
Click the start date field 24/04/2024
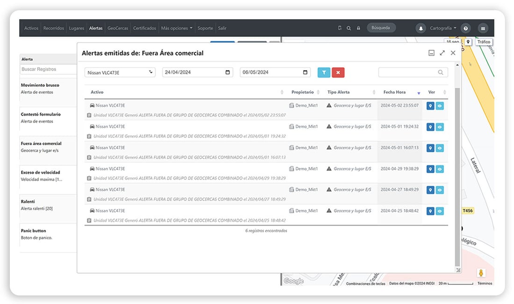point(197,72)
